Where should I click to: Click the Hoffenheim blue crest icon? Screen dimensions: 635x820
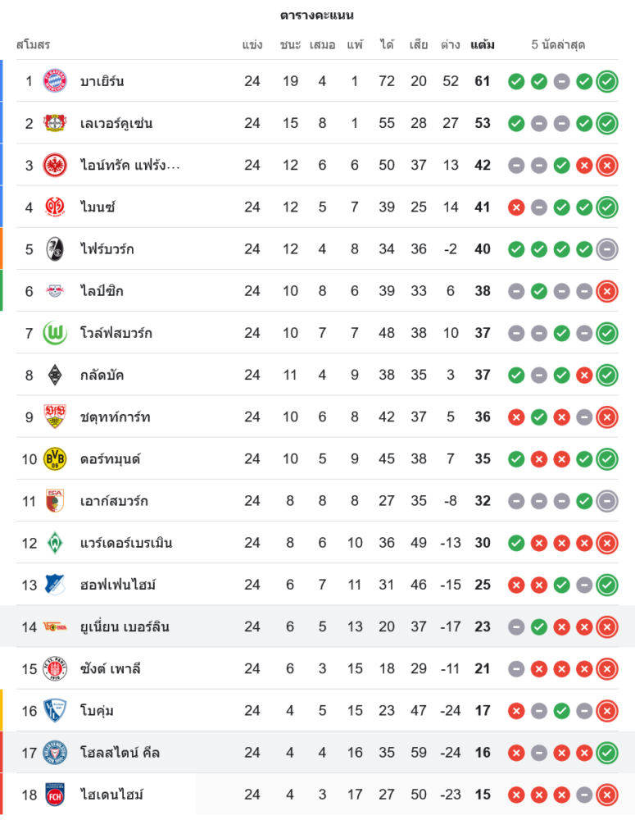click(x=55, y=585)
